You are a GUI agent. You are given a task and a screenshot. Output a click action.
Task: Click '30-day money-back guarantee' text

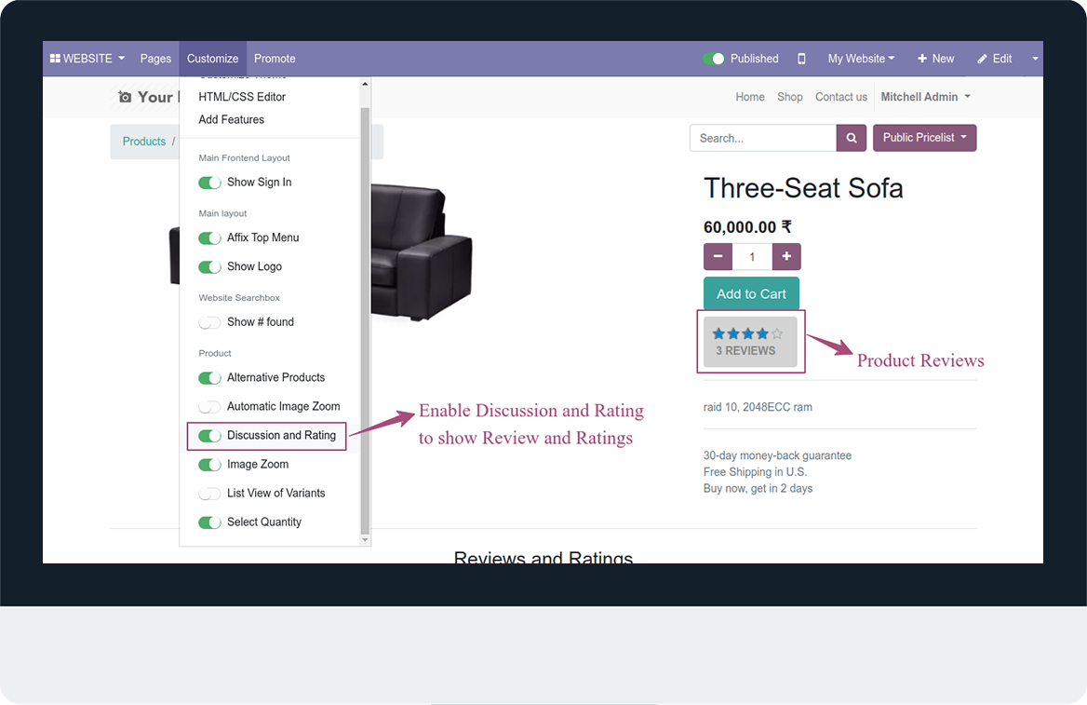pyautogui.click(x=777, y=456)
